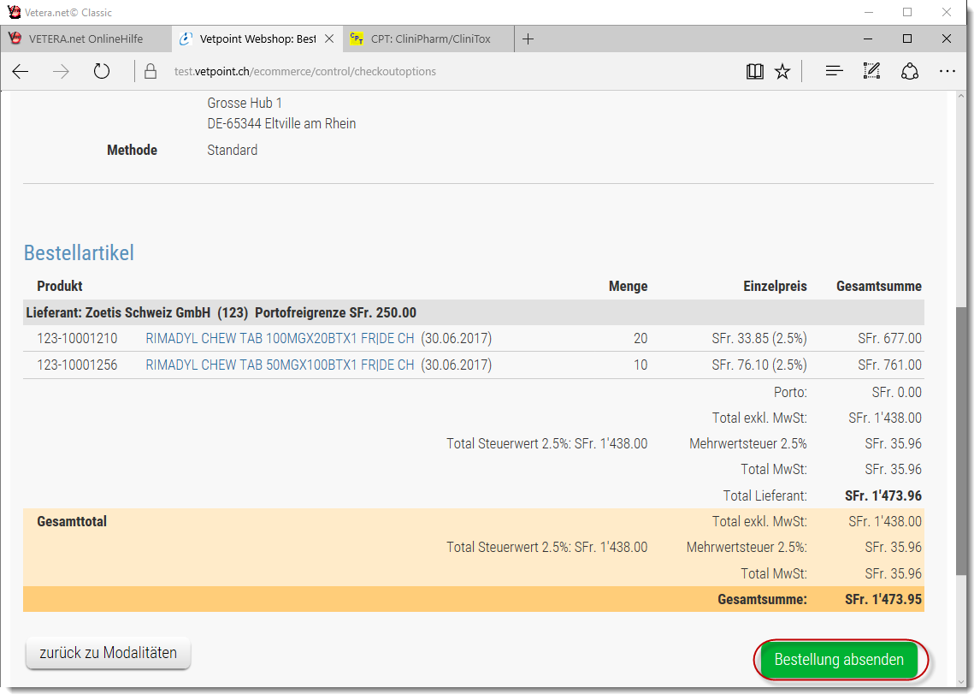The image size is (980, 700).
Task: Click the lock icon beside the URL
Action: 151,72
